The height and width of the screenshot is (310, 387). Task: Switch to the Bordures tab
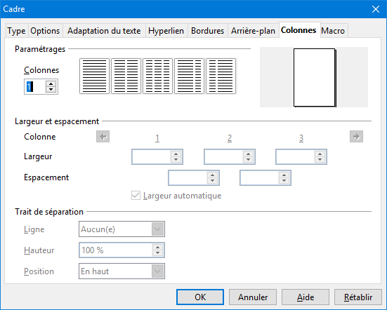208,31
